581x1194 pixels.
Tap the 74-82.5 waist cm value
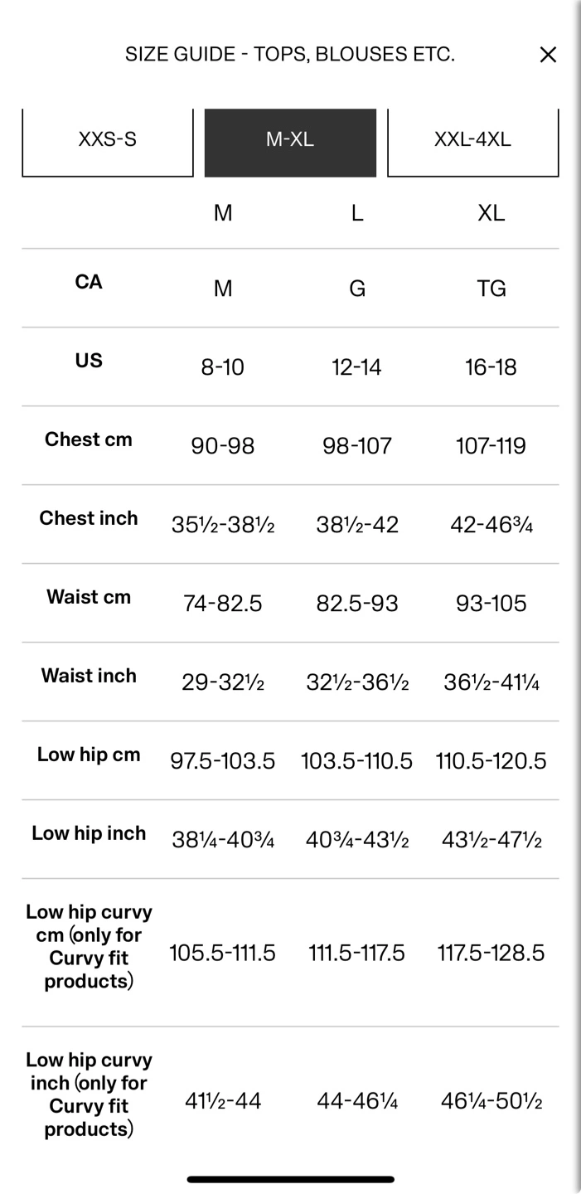222,604
